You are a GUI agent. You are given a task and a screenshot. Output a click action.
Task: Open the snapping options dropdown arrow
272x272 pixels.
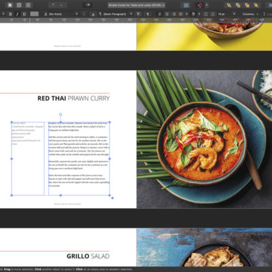click(207, 5)
